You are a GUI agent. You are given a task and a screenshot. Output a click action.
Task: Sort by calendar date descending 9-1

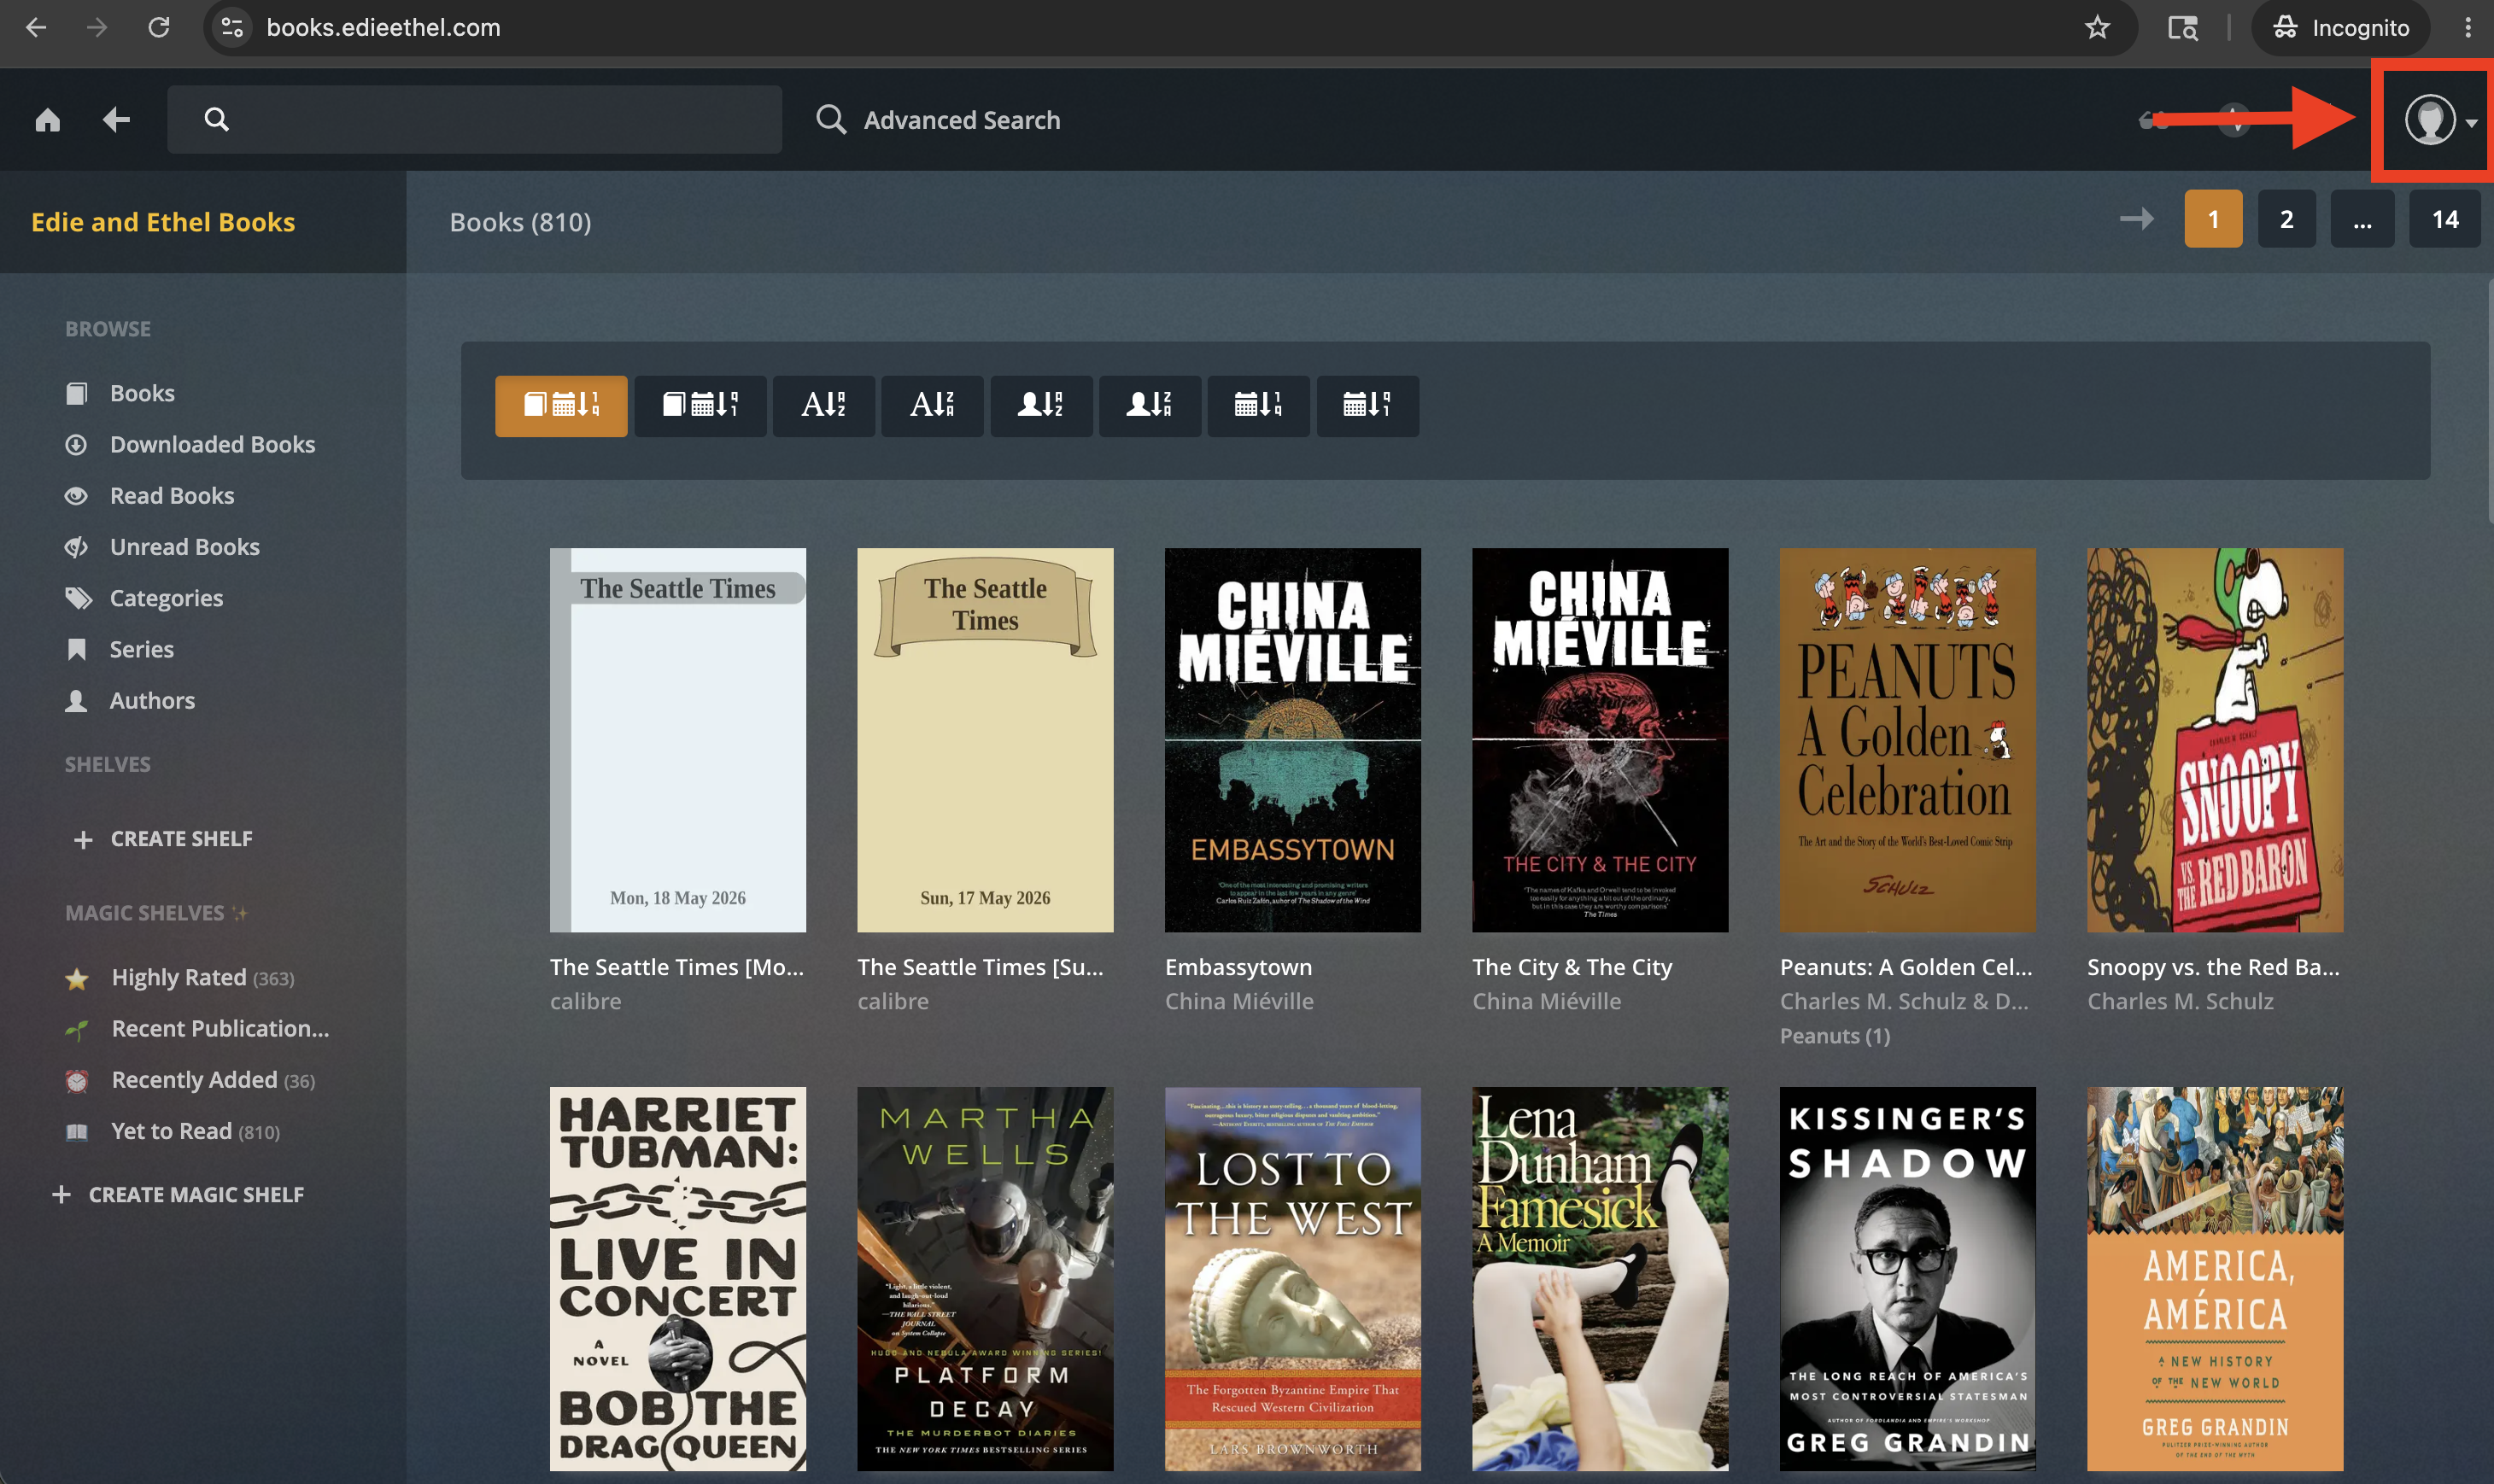[x=1367, y=406]
